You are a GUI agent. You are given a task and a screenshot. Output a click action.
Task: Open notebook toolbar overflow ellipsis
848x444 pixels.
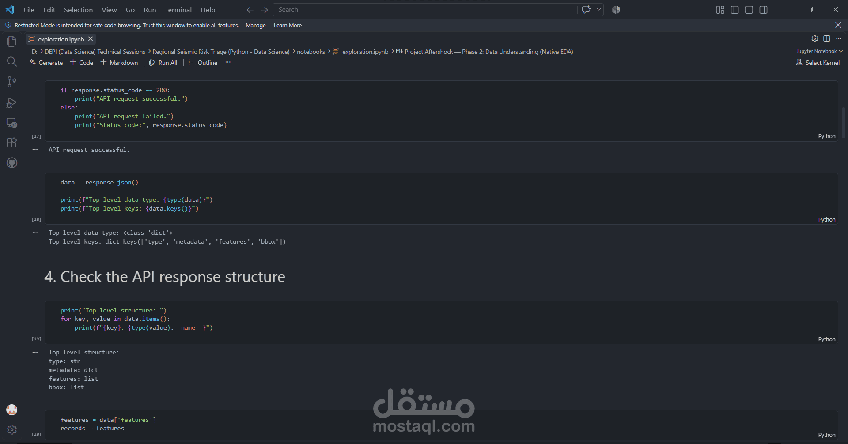pos(228,62)
